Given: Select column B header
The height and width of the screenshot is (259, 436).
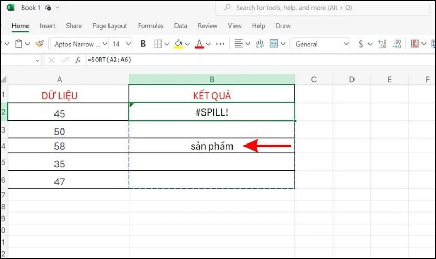Looking at the screenshot, I should point(212,80).
